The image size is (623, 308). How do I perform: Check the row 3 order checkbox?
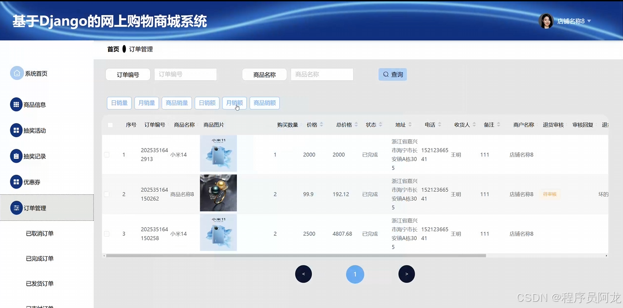(107, 234)
